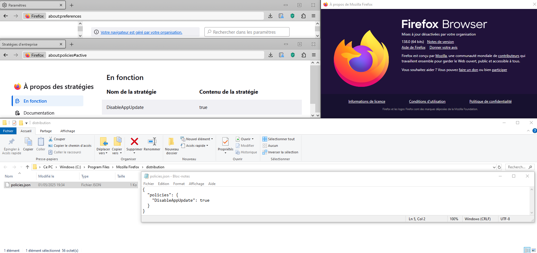Screen dimensions: 537x253
Task: Click Renommer icon in ribbon
Action: pyautogui.click(x=152, y=141)
